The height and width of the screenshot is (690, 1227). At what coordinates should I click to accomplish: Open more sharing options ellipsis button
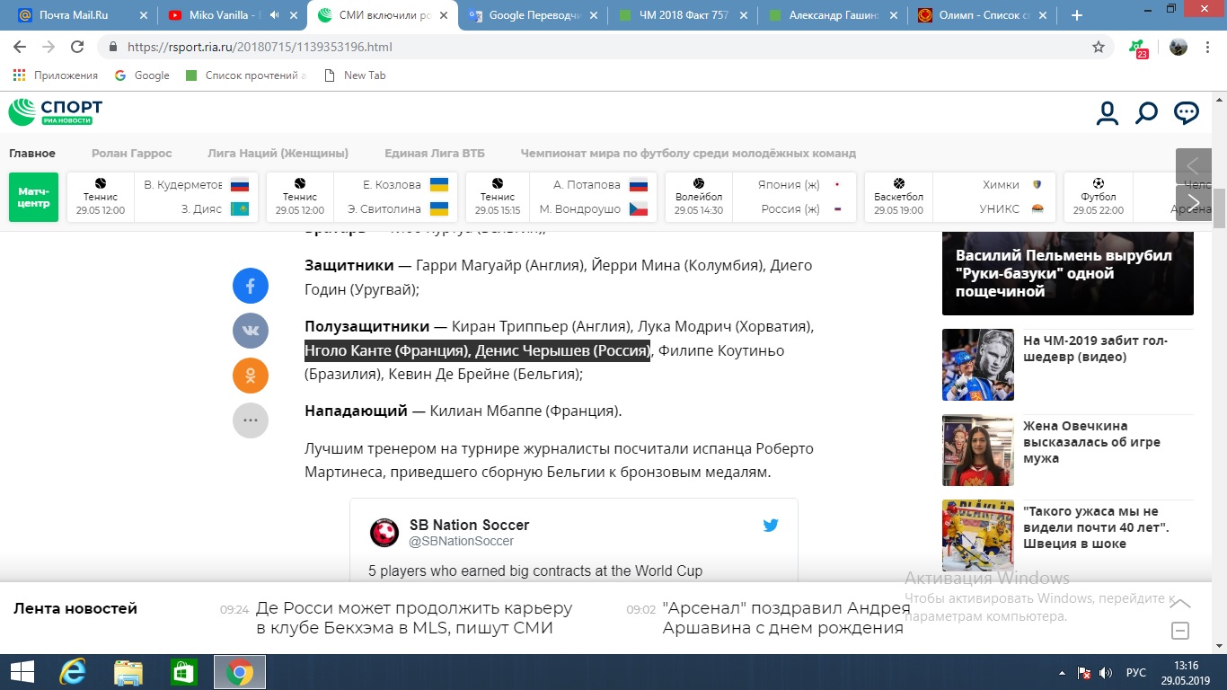coord(251,420)
